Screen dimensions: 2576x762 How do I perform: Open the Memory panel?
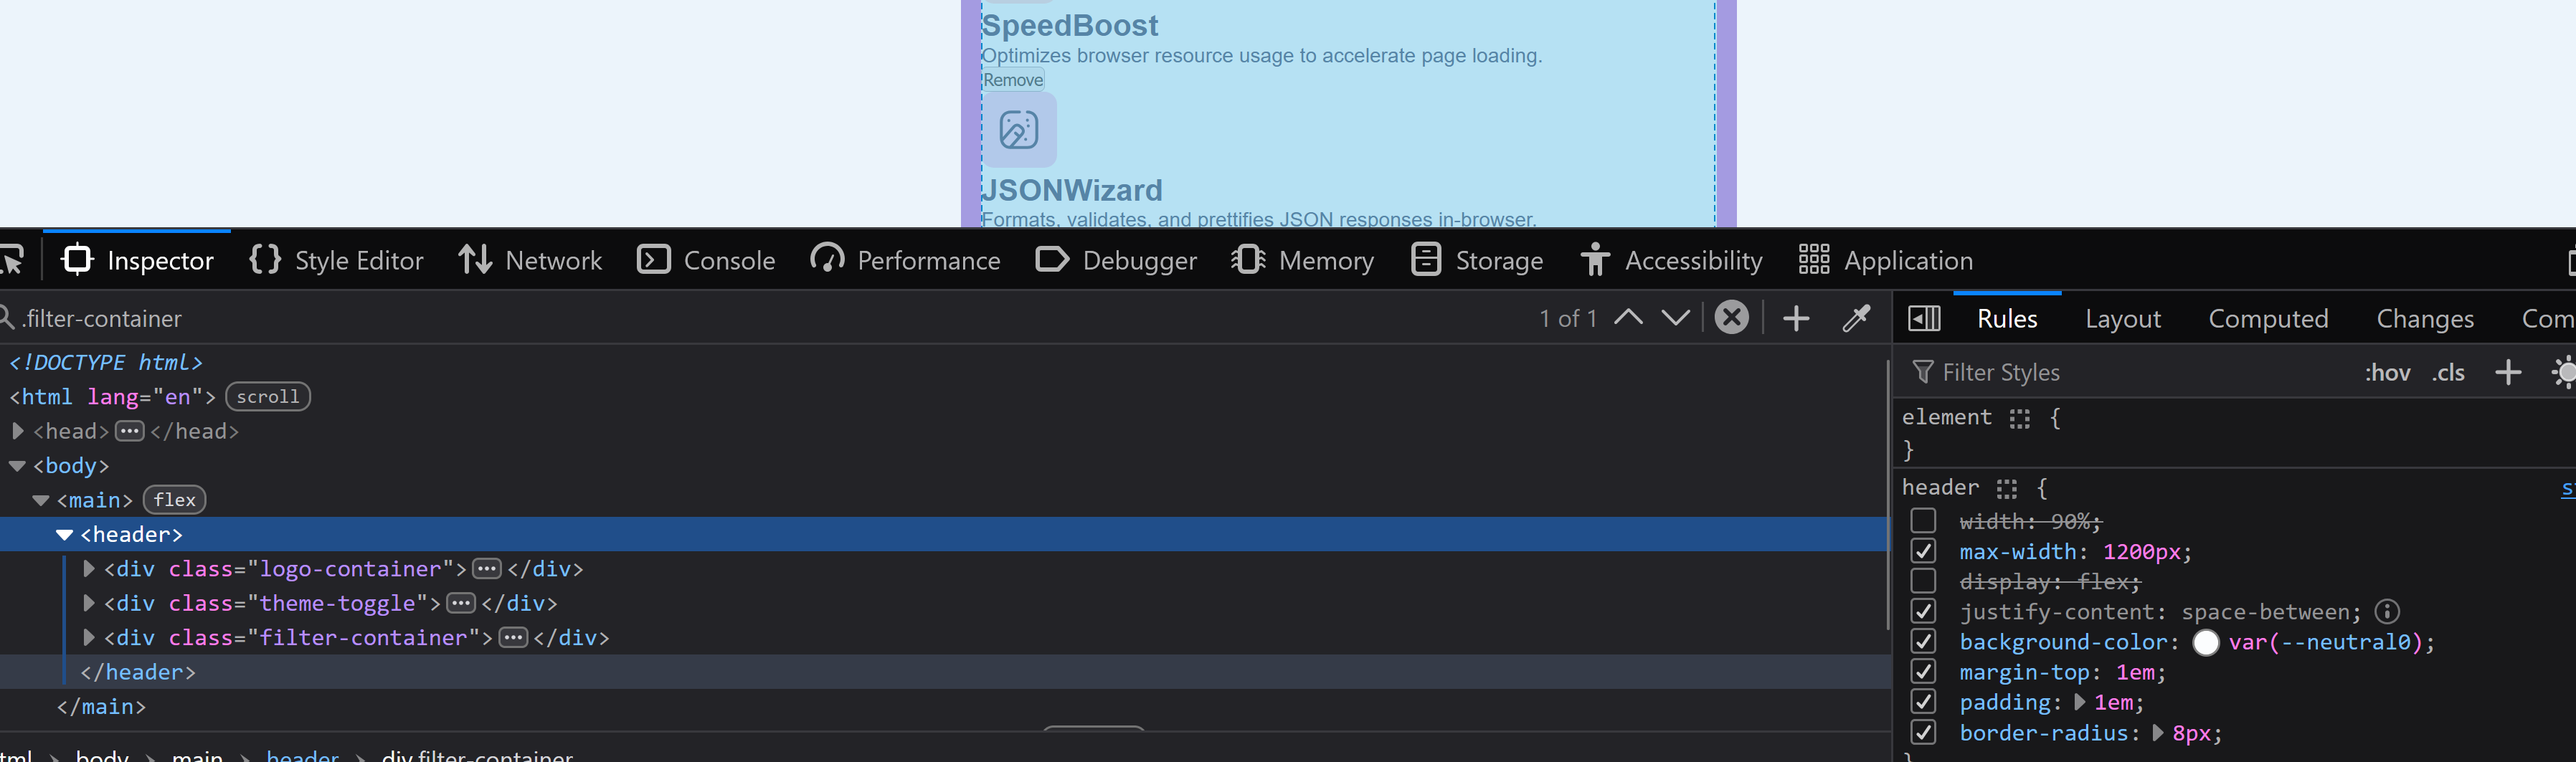[x=1302, y=260]
